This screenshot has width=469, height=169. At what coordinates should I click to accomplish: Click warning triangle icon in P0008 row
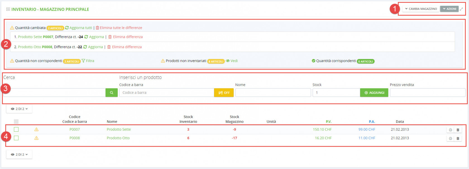(x=36, y=138)
